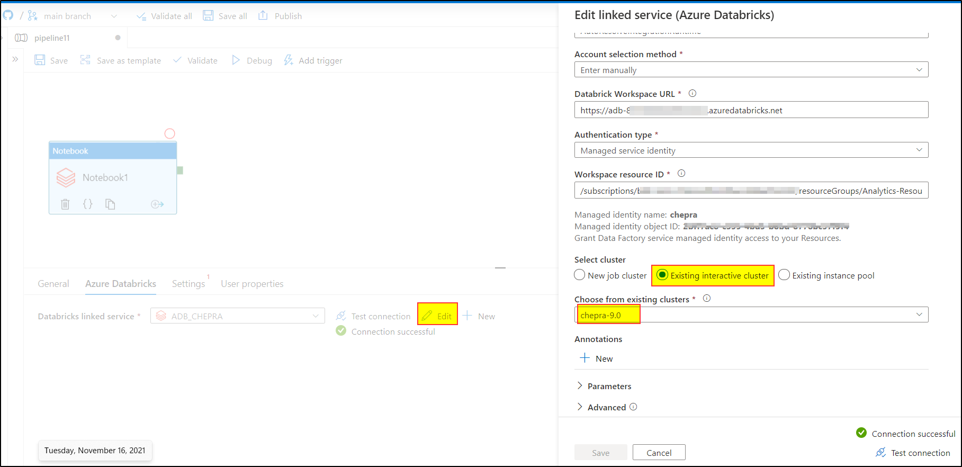Click the Workspace resource ID field

(x=751, y=191)
